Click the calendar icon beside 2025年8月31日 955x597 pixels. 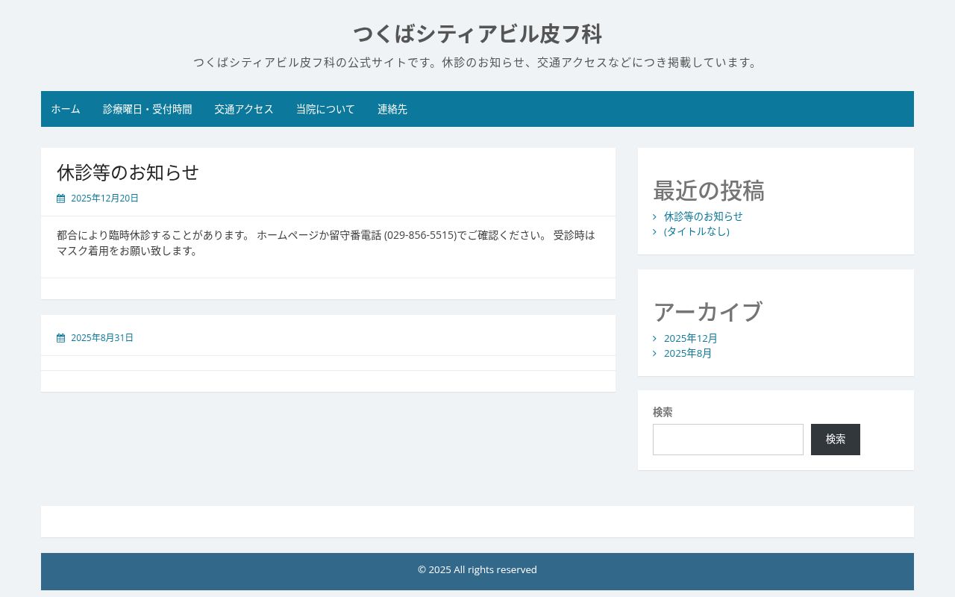(61, 338)
